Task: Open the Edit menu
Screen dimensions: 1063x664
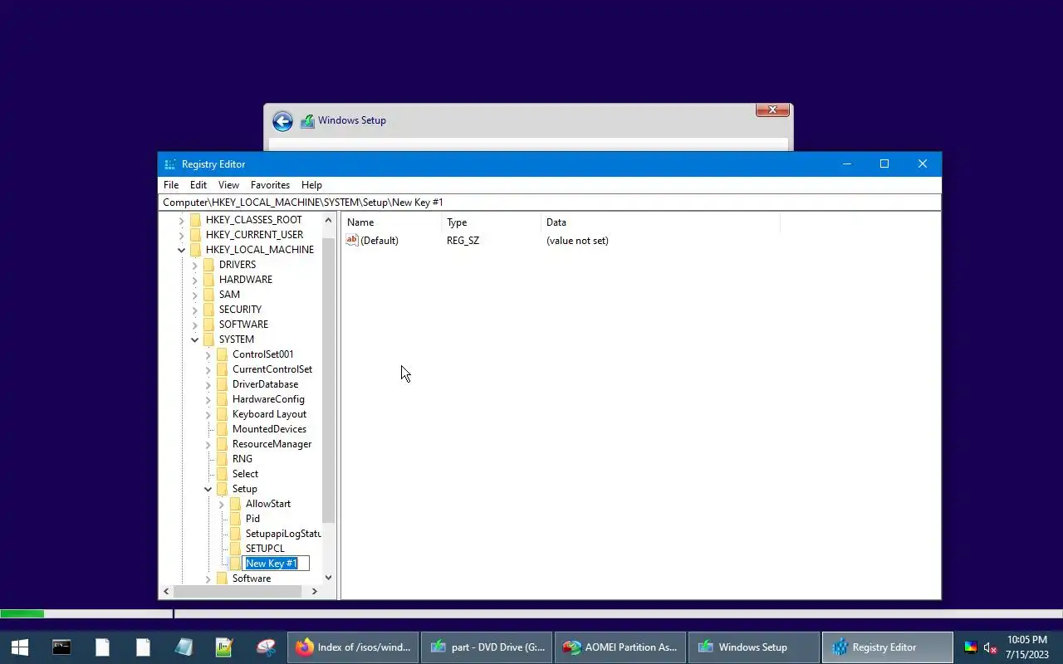Action: (x=198, y=185)
